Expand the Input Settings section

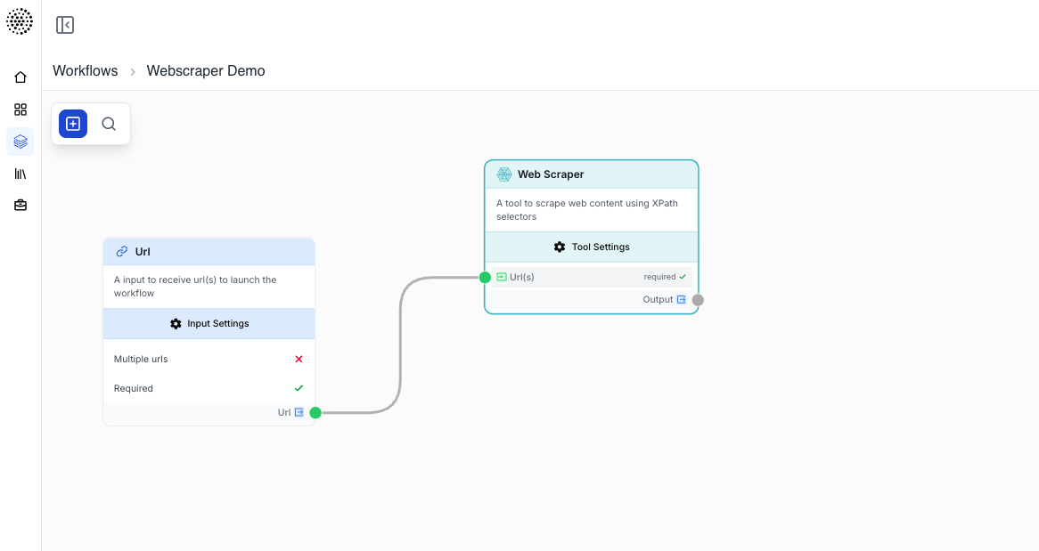(x=209, y=323)
